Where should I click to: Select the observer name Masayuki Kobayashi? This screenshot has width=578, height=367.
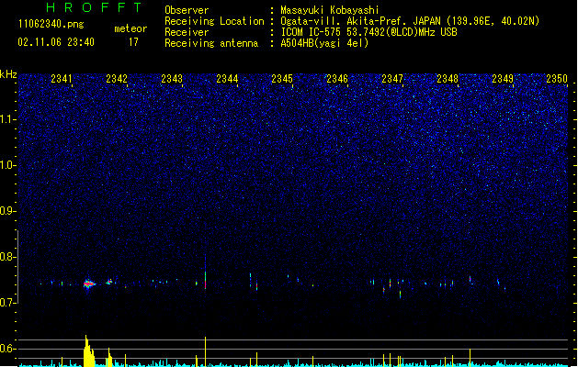pyautogui.click(x=330, y=10)
